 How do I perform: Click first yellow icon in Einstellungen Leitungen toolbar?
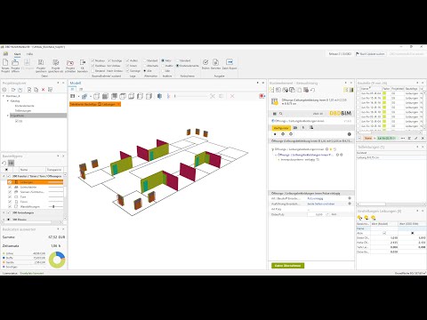click(x=359, y=218)
